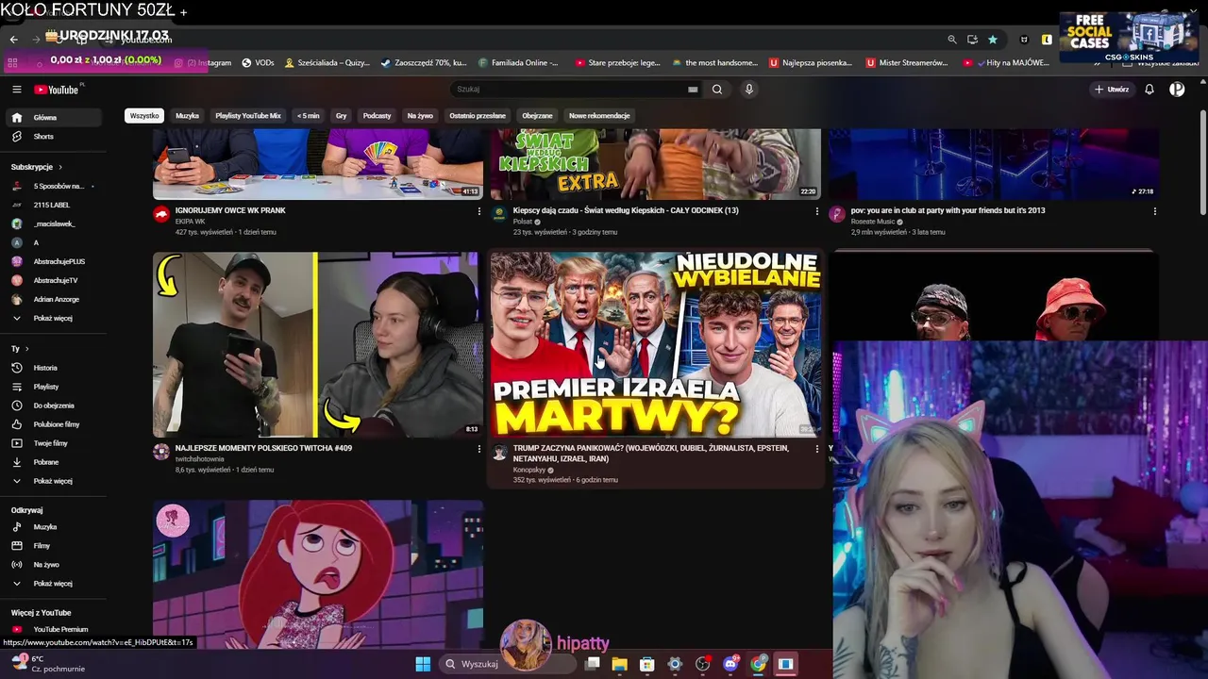
Task: Open Twoje filmy
Action: tap(53, 443)
